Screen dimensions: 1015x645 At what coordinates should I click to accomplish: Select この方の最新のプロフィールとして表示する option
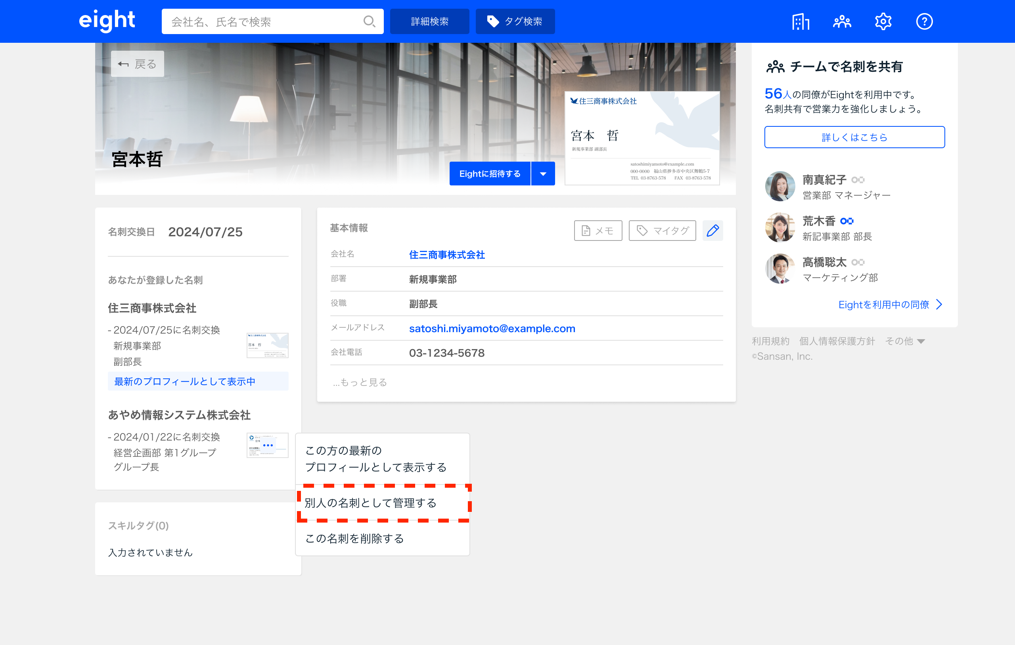(375, 459)
